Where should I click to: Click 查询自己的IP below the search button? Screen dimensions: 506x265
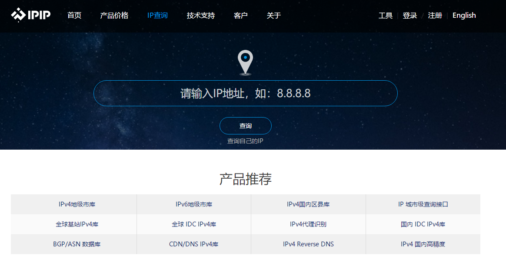(x=245, y=141)
